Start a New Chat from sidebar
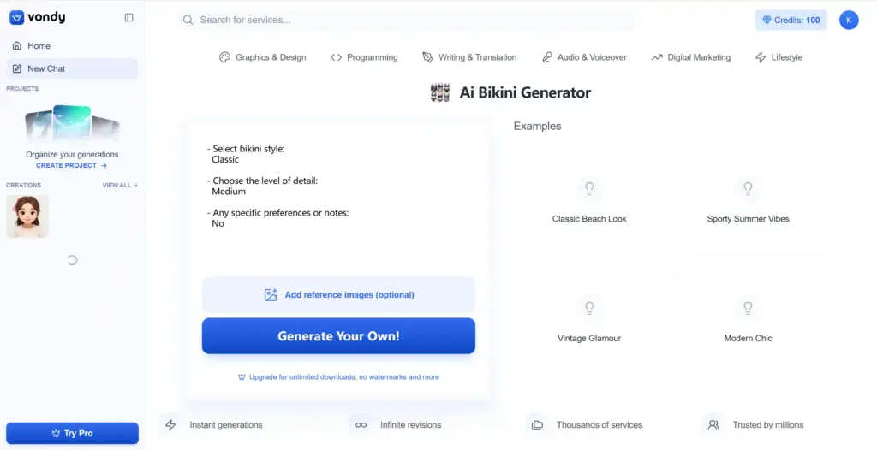 point(72,68)
